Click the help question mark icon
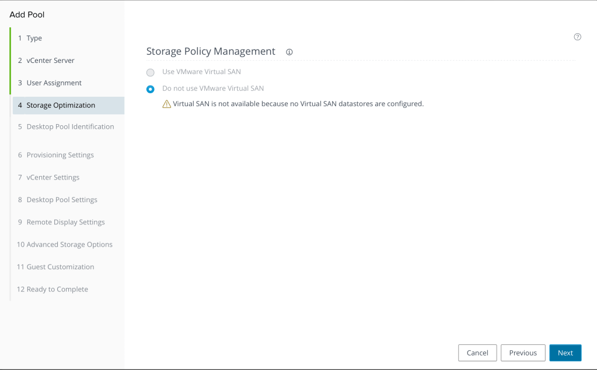Screen dimensions: 597x370 (577, 37)
